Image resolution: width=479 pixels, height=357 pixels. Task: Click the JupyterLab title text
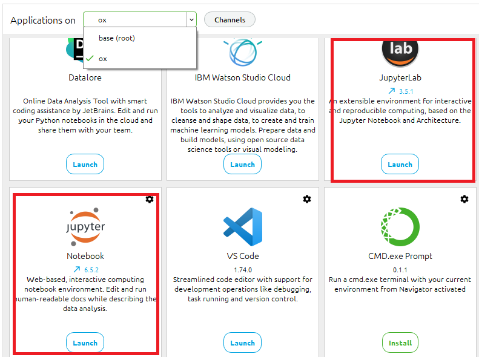point(400,77)
